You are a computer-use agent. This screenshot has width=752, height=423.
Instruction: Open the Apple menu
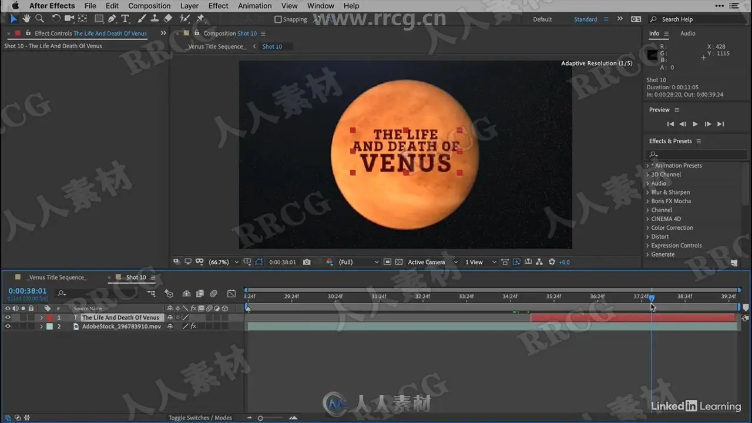[15, 6]
